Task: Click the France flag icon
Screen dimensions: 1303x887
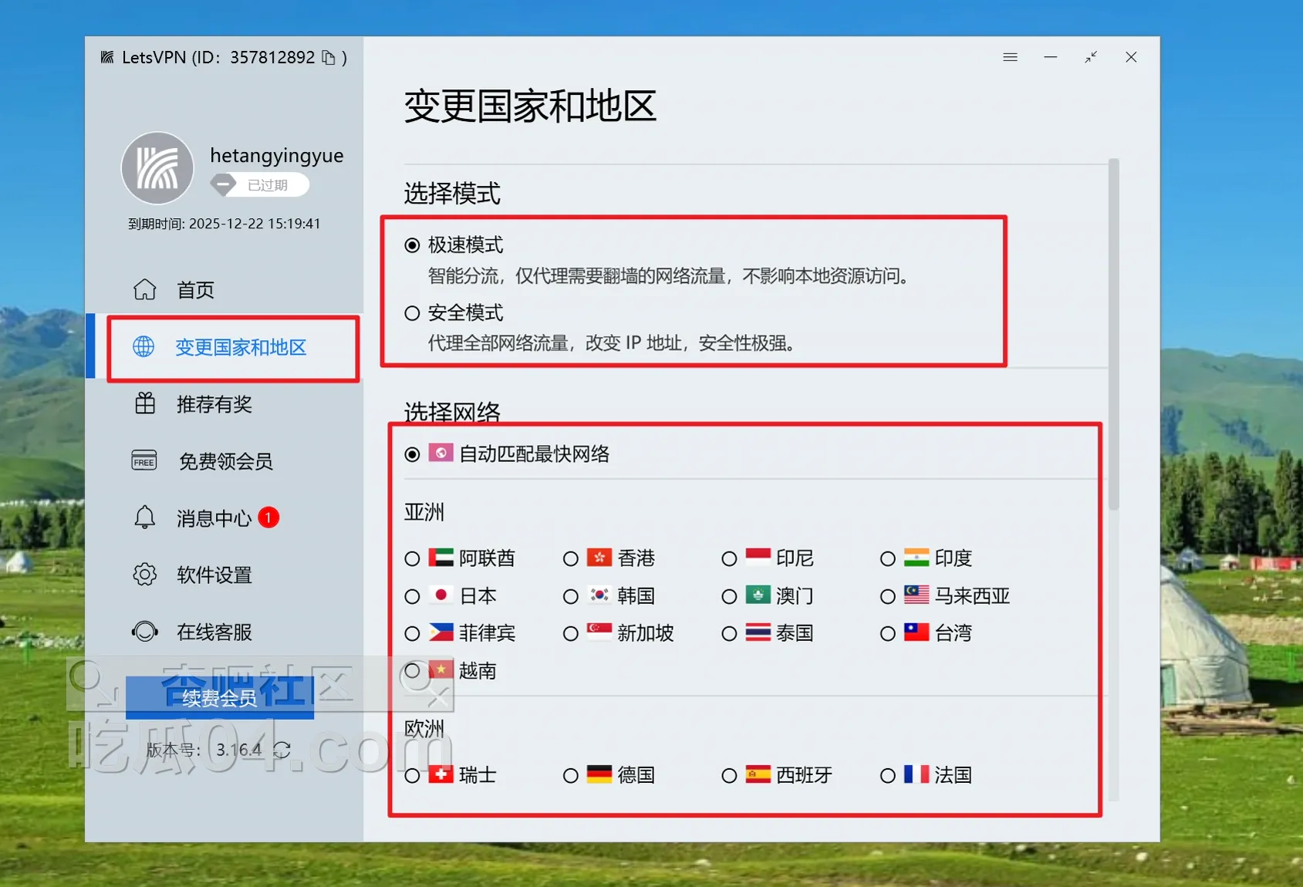Action: 916,774
